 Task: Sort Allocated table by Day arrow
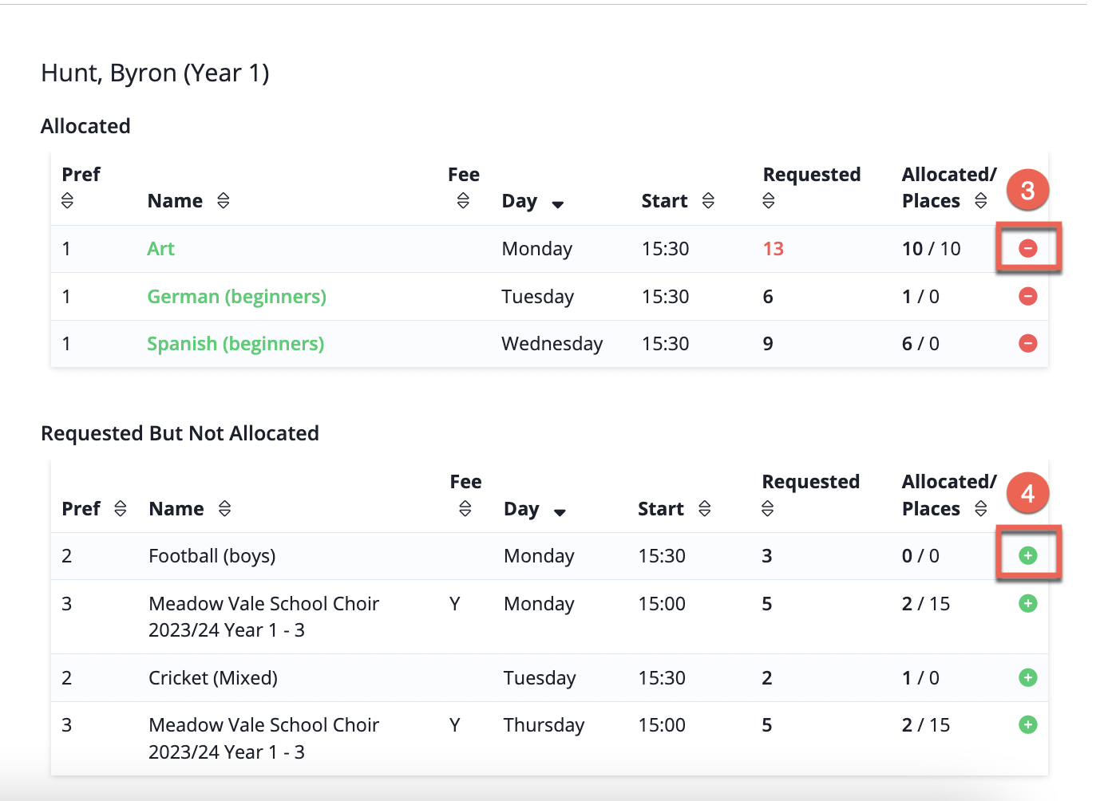click(x=558, y=204)
